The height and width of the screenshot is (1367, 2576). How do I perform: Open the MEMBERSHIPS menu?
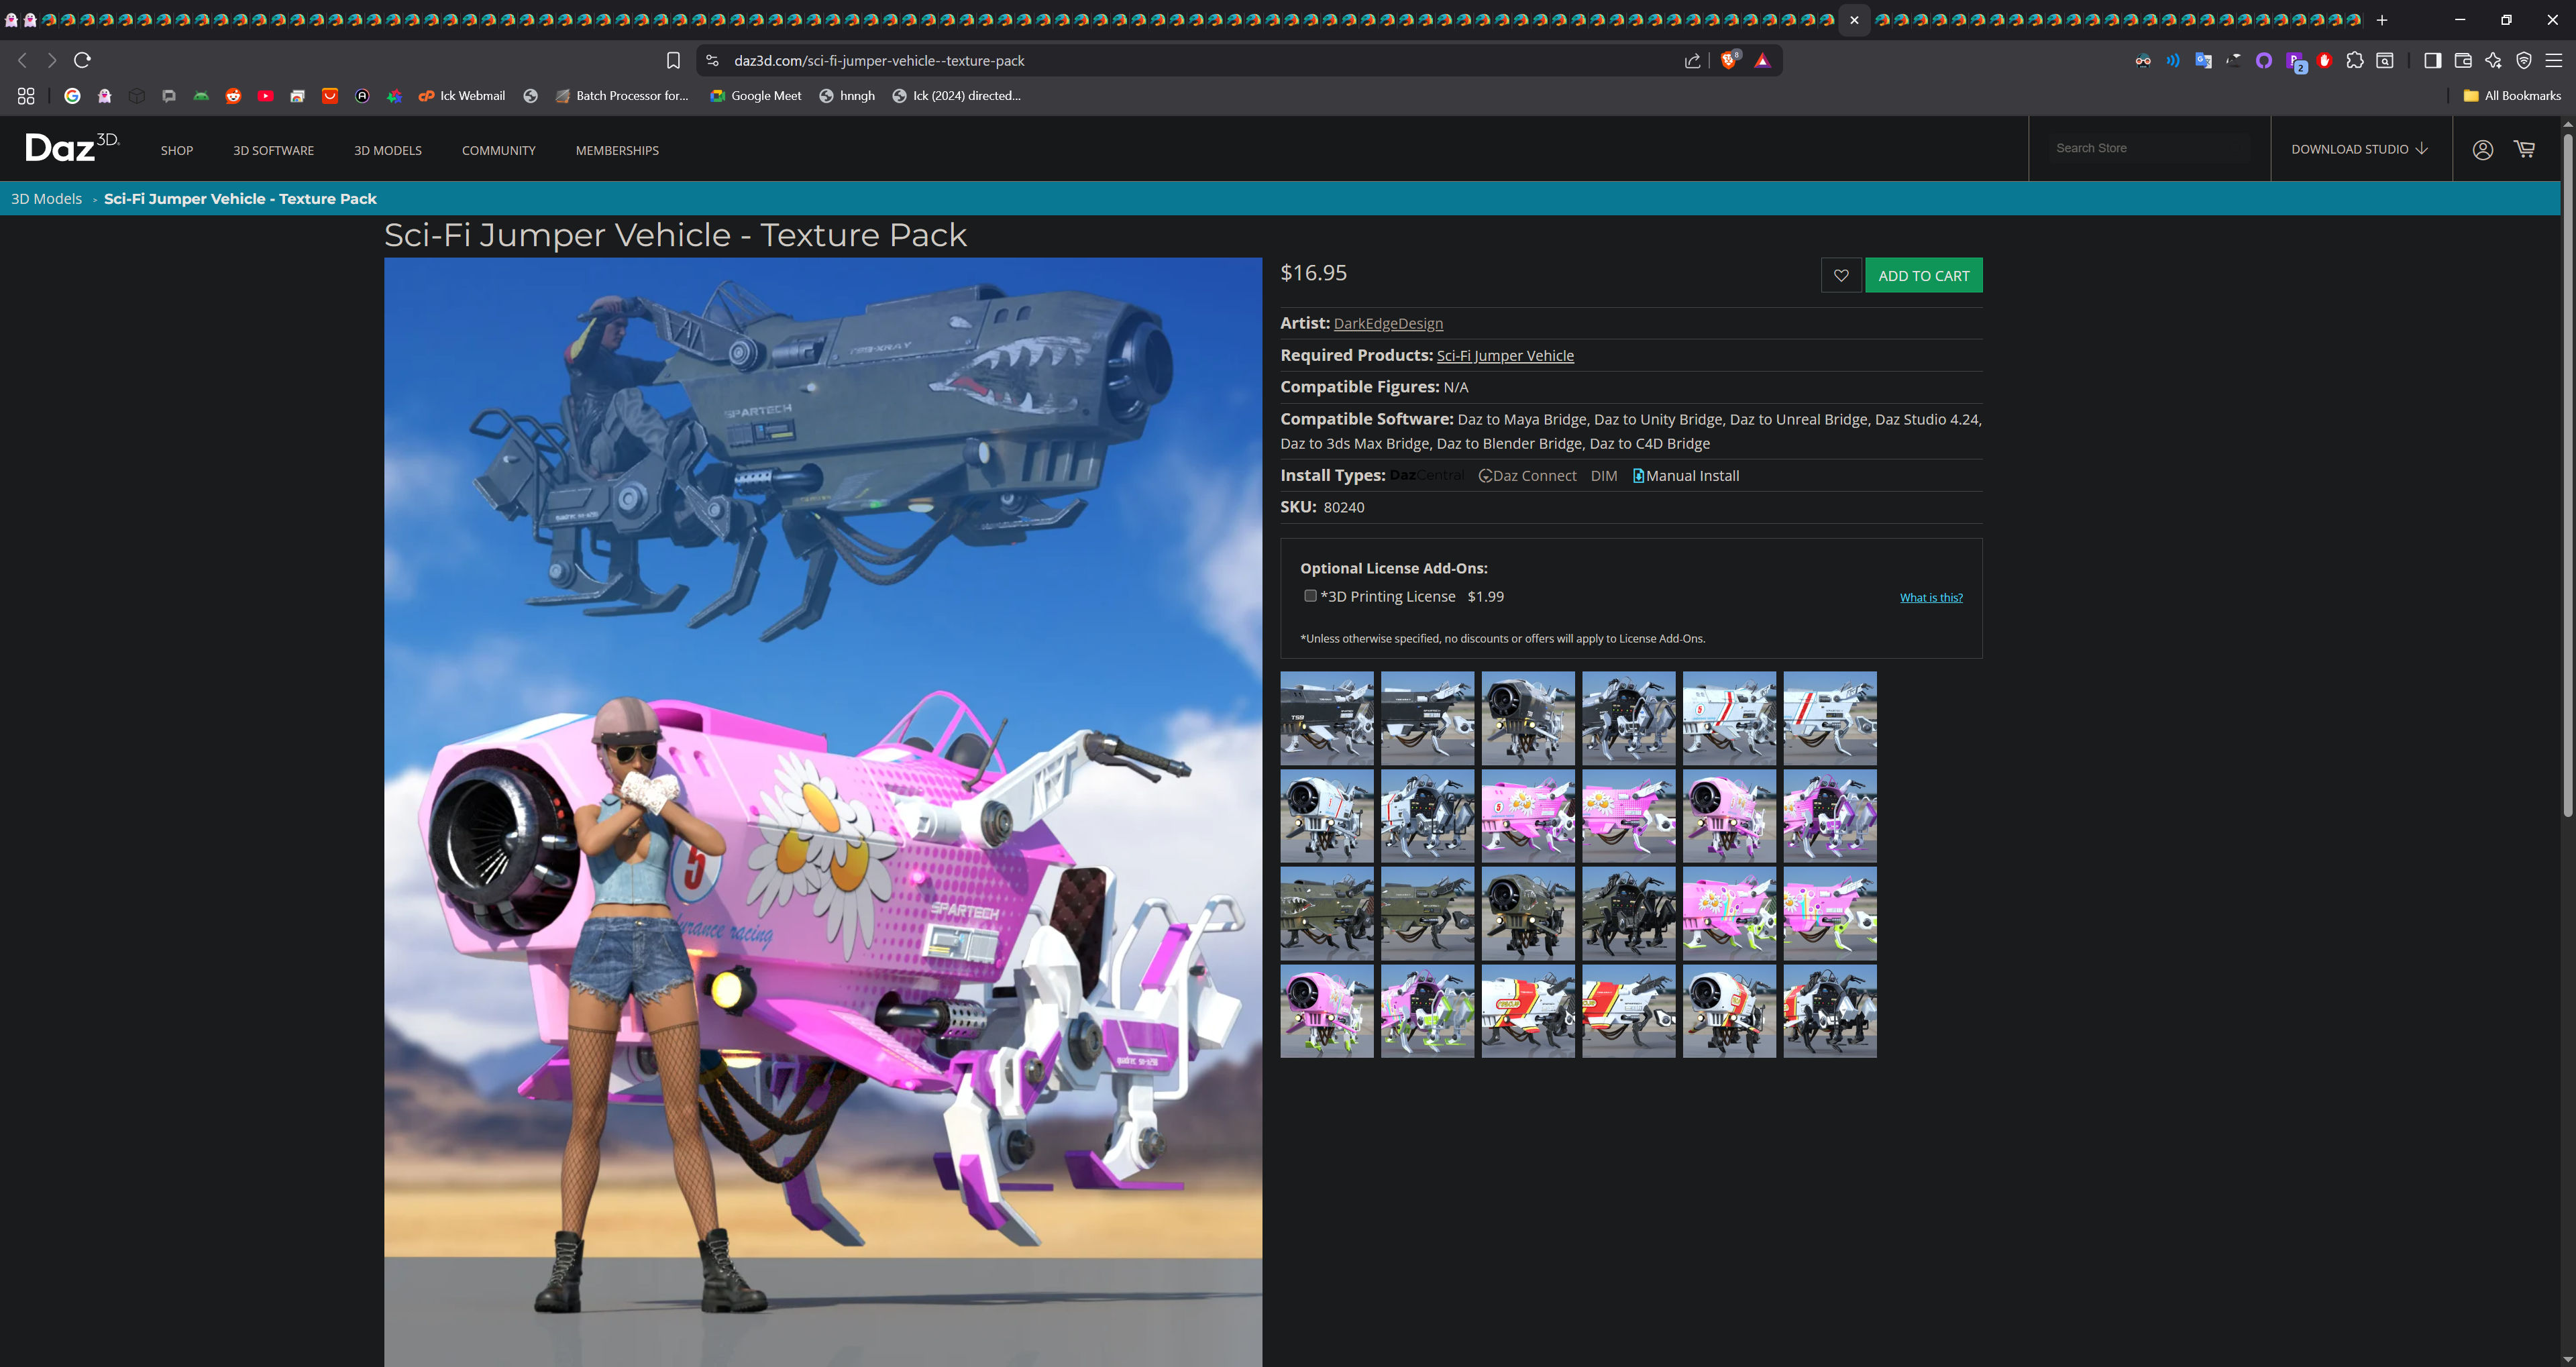pos(617,150)
